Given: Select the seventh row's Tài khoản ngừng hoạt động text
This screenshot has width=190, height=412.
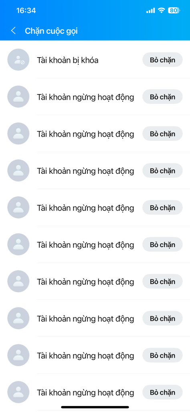Looking at the screenshot, I should pos(85,282).
